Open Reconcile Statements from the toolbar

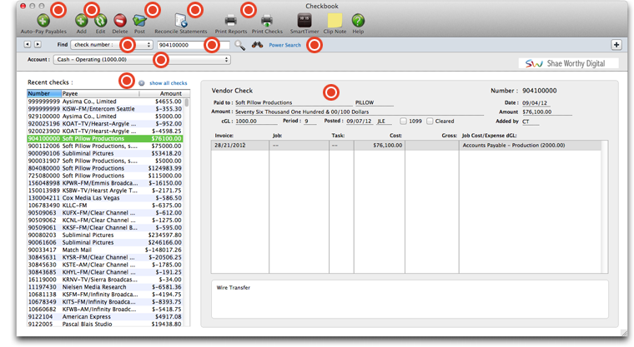180,21
